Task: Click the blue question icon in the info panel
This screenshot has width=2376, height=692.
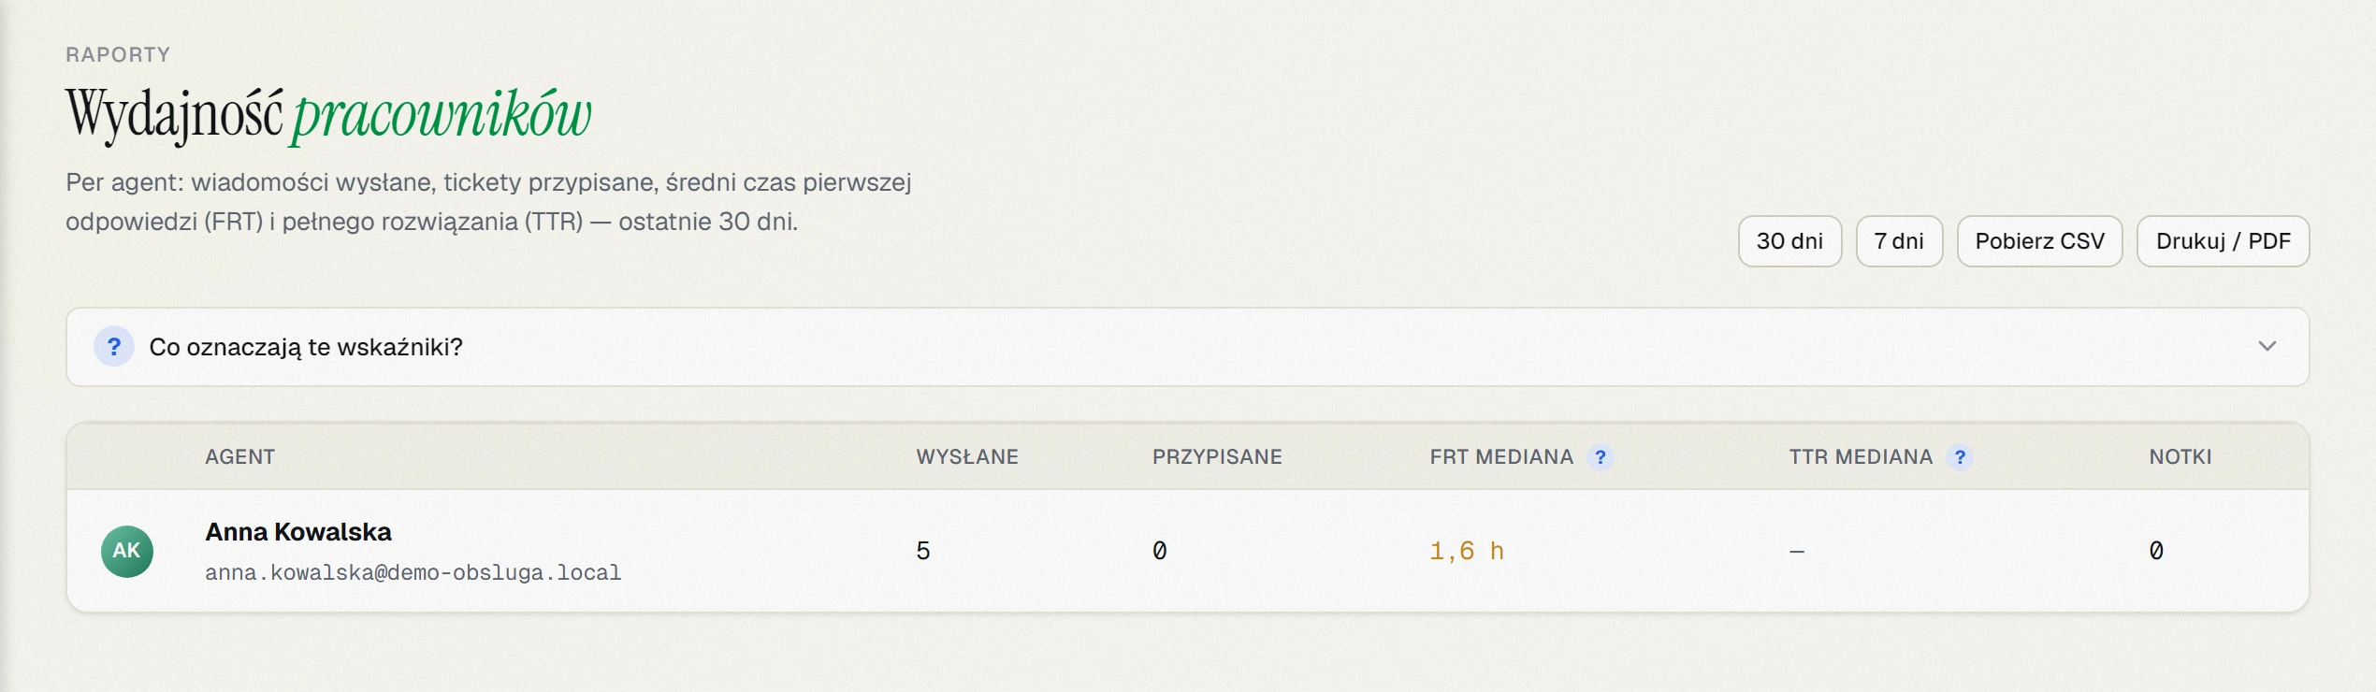Action: click(x=114, y=347)
